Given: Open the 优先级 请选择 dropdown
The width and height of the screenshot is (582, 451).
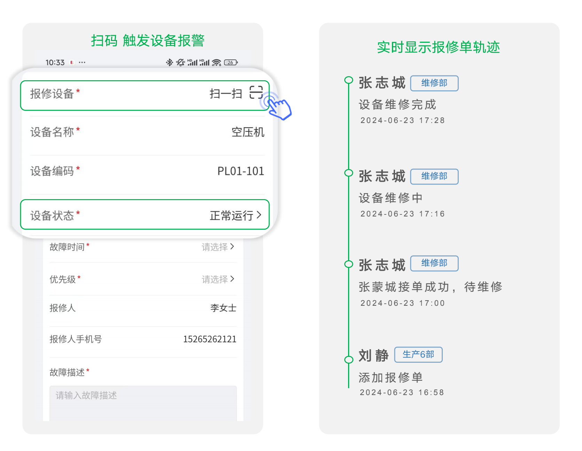Looking at the screenshot, I should (218, 279).
